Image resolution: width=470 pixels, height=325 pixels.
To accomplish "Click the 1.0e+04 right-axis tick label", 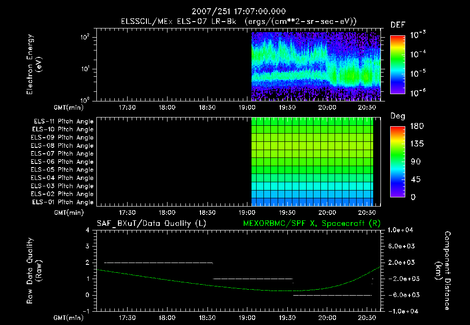I will pyautogui.click(x=400, y=230).
